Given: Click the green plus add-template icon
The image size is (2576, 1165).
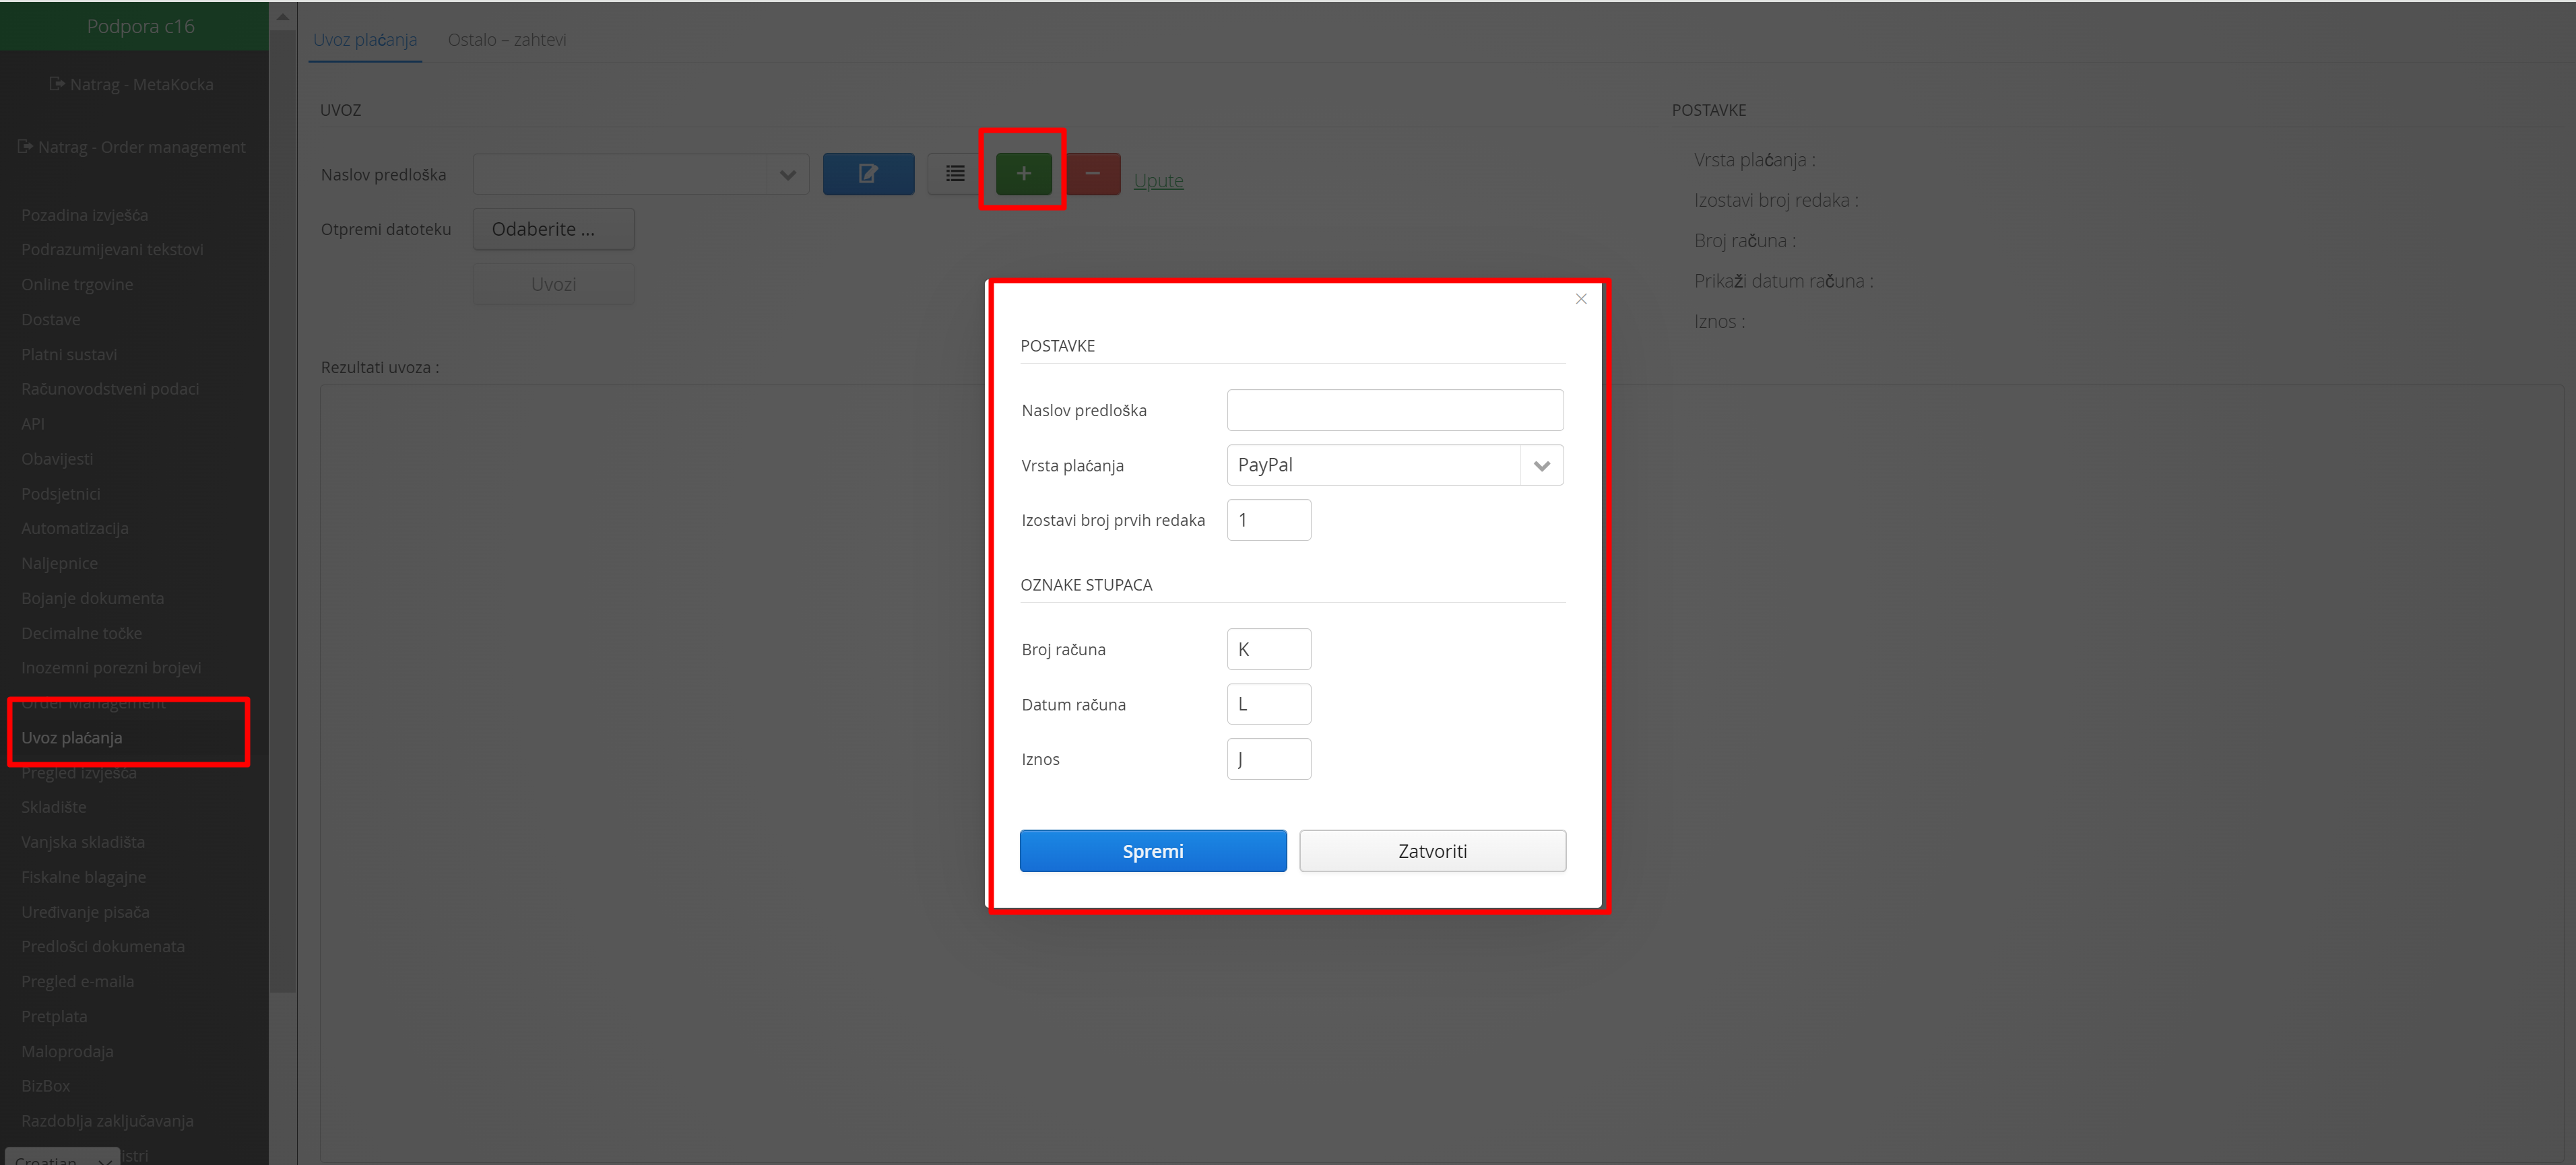Looking at the screenshot, I should tap(1023, 174).
